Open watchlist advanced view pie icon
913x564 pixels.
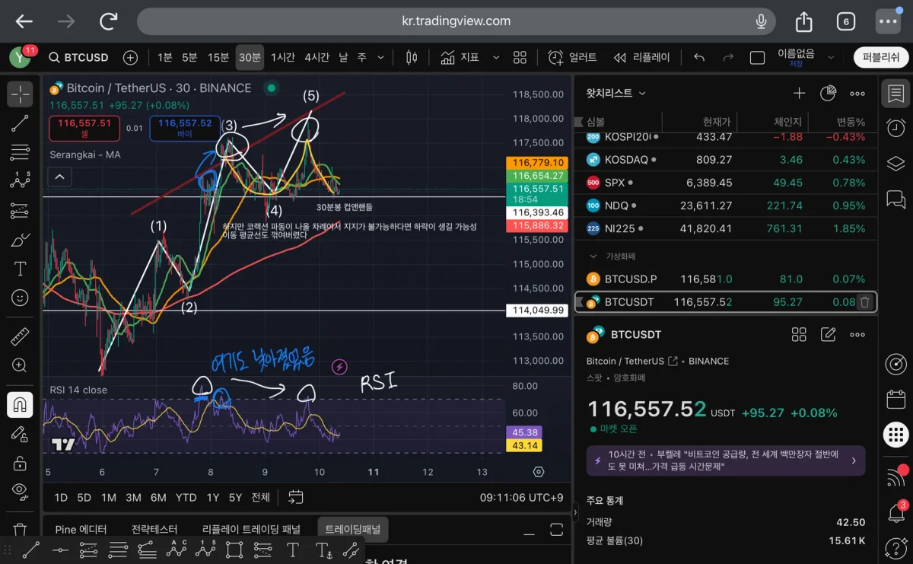pos(828,93)
